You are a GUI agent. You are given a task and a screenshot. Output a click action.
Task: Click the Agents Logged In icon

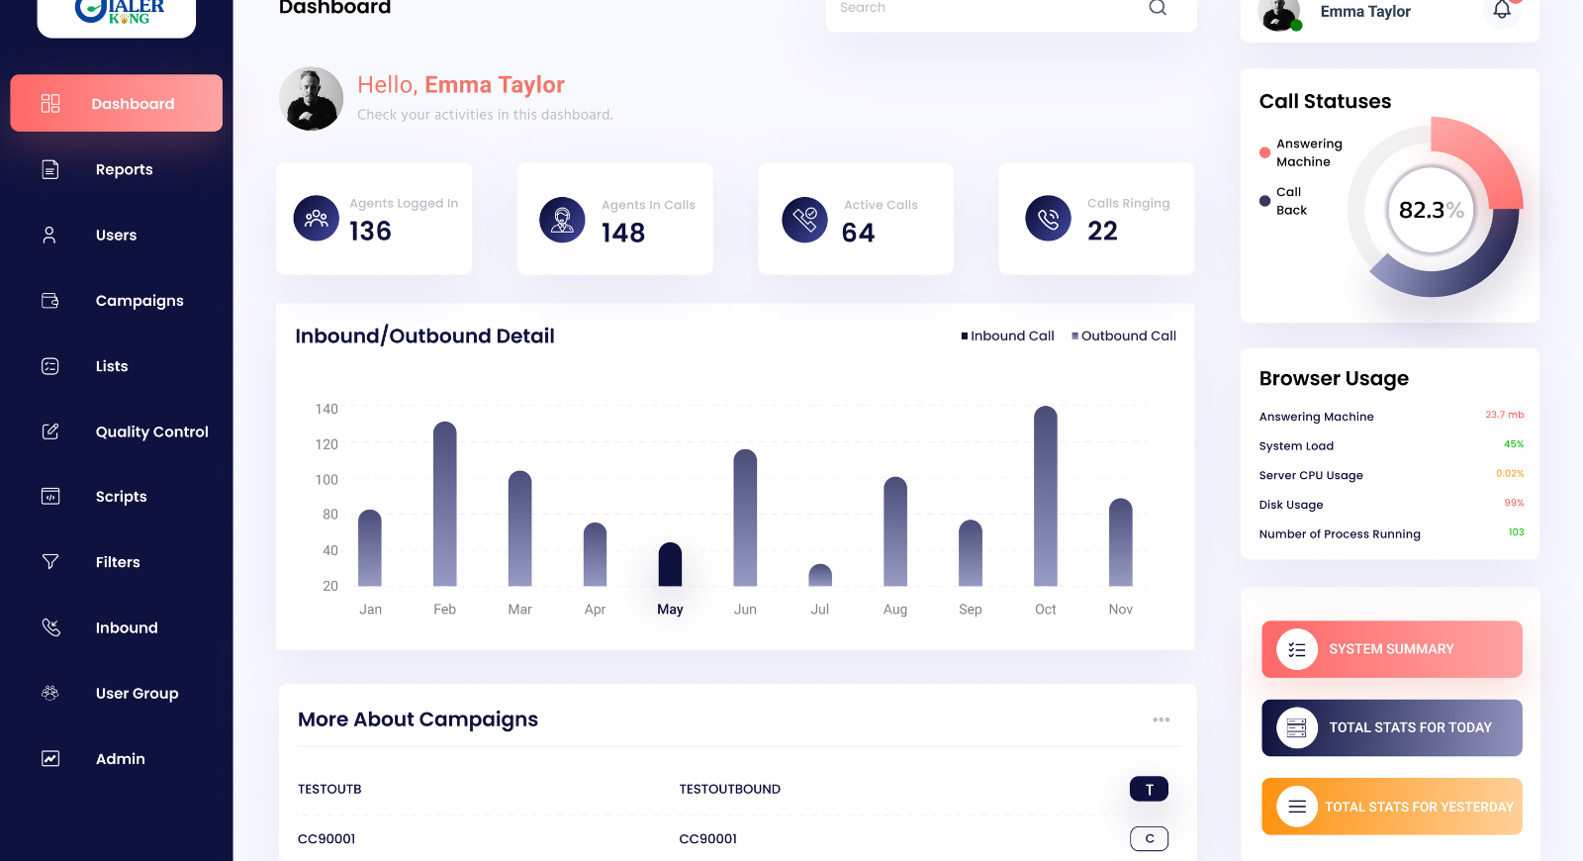coord(317,219)
